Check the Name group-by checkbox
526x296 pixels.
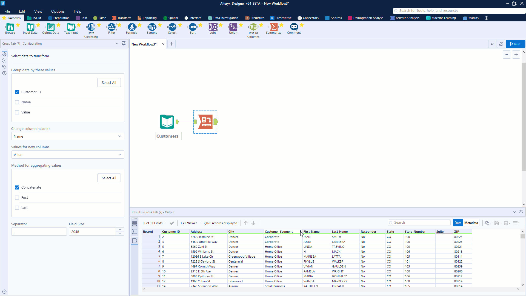[17, 102]
